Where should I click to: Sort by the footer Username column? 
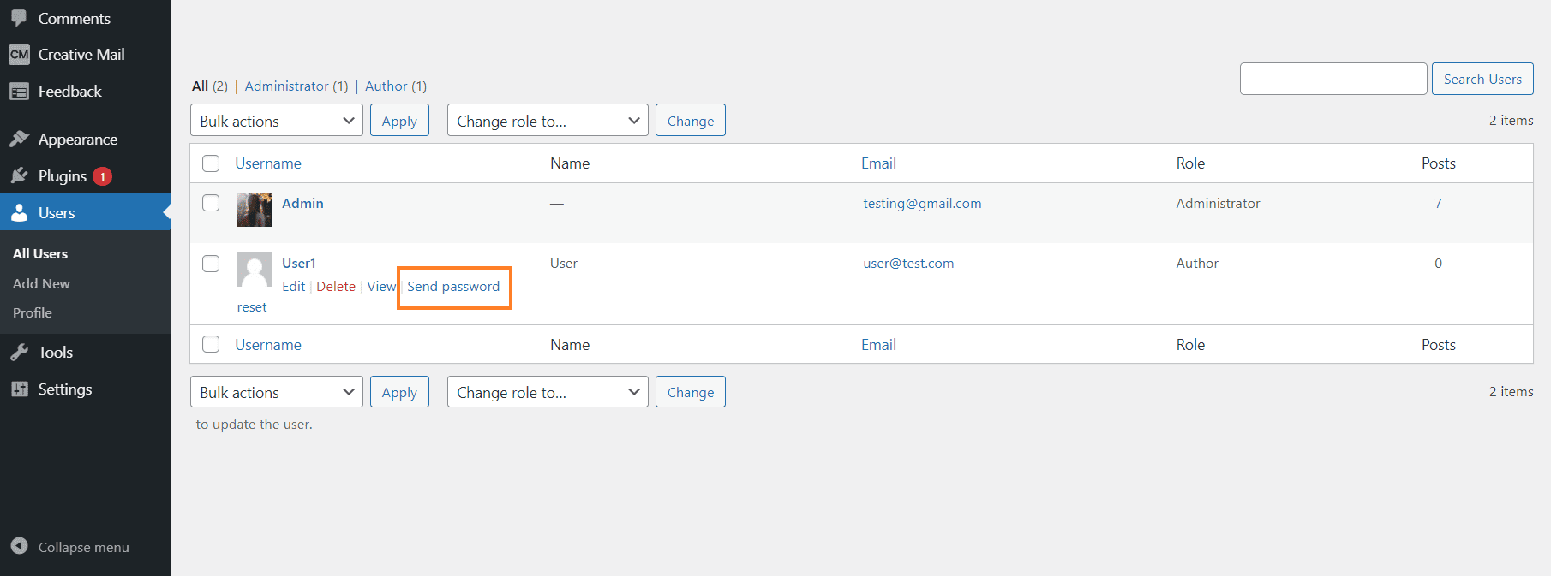click(x=268, y=345)
